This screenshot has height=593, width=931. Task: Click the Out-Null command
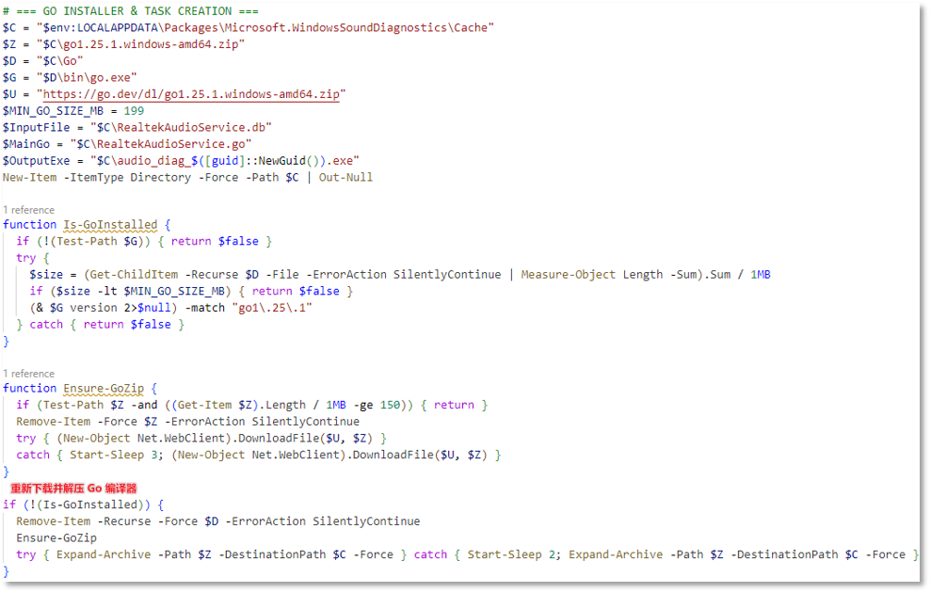coord(345,177)
